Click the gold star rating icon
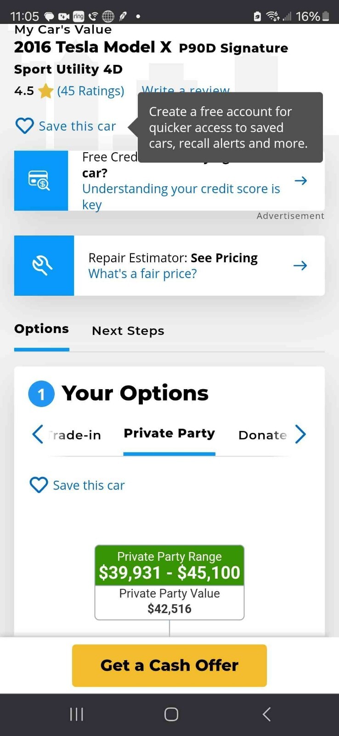The width and height of the screenshot is (339, 736). point(45,91)
